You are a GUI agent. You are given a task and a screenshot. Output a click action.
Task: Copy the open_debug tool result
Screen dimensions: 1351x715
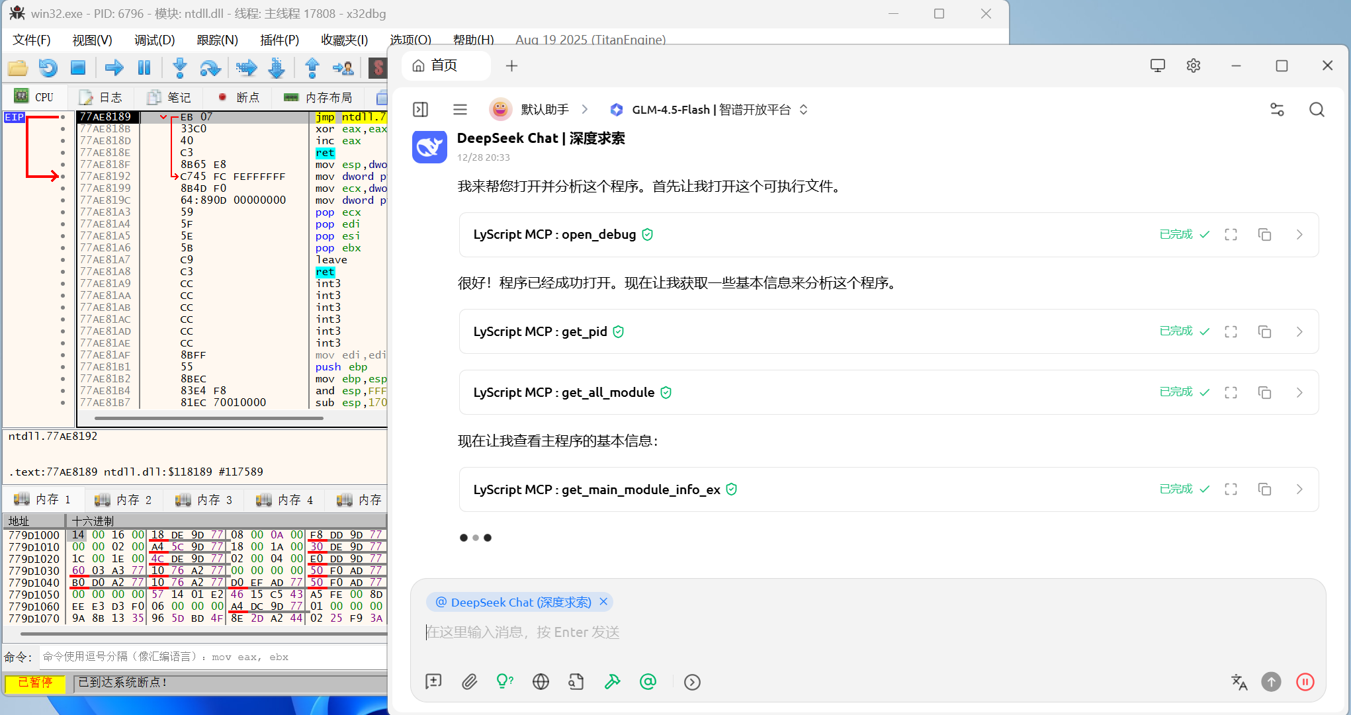[1264, 235]
